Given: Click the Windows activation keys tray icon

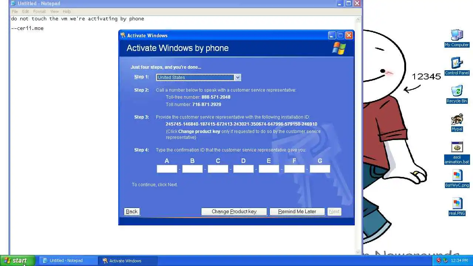Looking at the screenshot, I should coord(445,260).
